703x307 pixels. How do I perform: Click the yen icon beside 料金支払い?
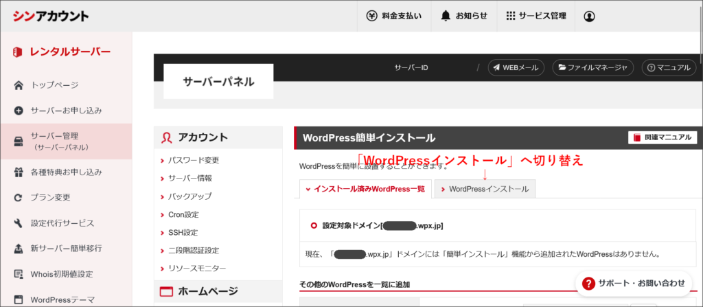pyautogui.click(x=371, y=16)
